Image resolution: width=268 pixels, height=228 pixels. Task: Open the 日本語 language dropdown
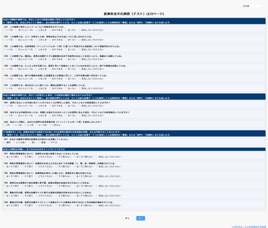tap(252, 6)
